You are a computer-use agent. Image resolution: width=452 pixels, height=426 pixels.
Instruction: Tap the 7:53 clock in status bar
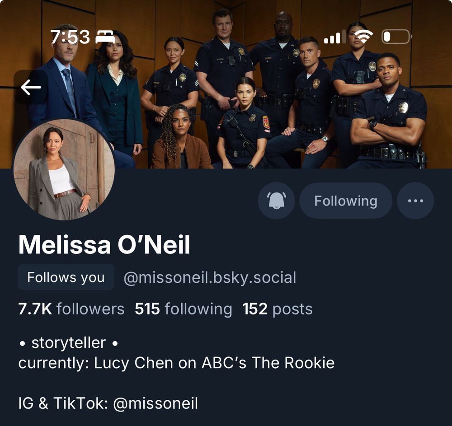click(70, 37)
